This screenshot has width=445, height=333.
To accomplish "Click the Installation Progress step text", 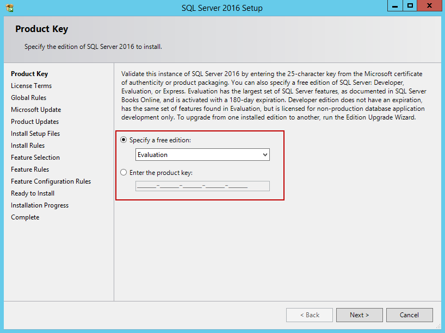I will click(x=40, y=205).
